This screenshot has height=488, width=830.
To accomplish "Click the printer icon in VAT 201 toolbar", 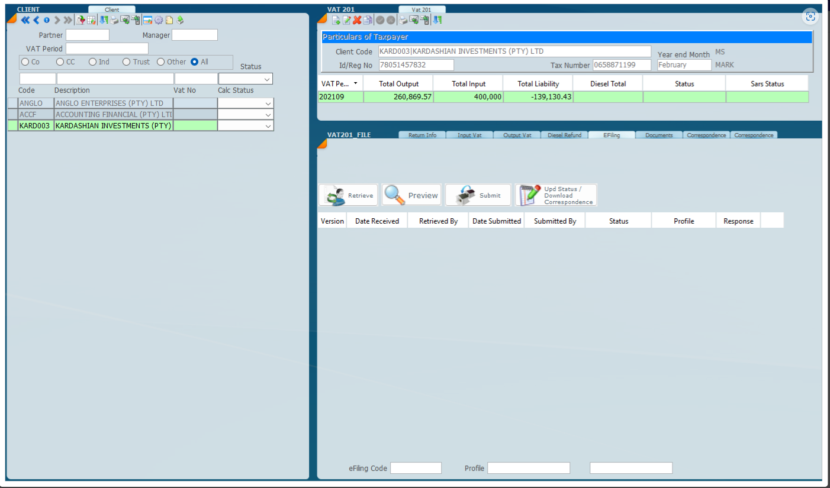I will (x=403, y=20).
